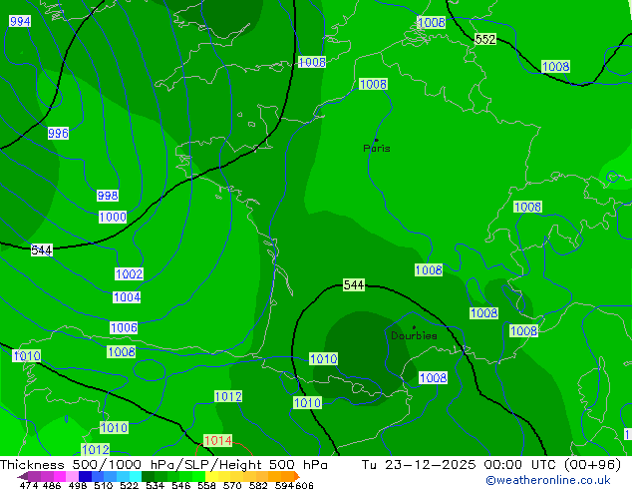The image size is (632, 489).
Task: Pick the darkest green legend swatch
Action: pos(148,476)
